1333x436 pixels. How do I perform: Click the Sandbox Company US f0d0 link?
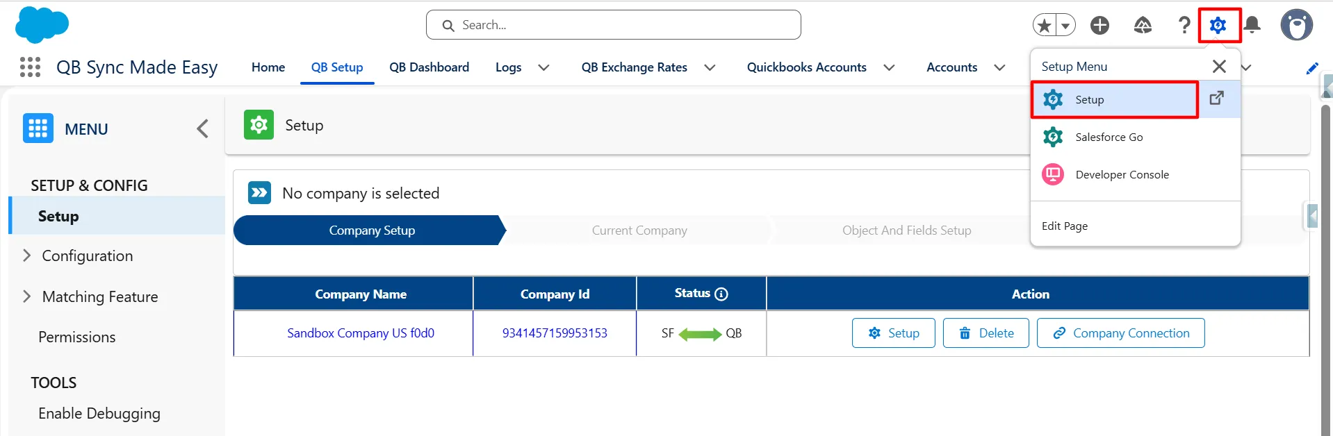pyautogui.click(x=361, y=333)
